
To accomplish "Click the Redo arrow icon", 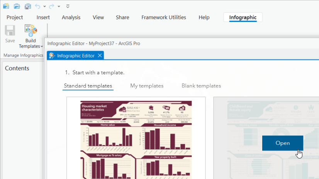I will pyautogui.click(x=51, y=6).
